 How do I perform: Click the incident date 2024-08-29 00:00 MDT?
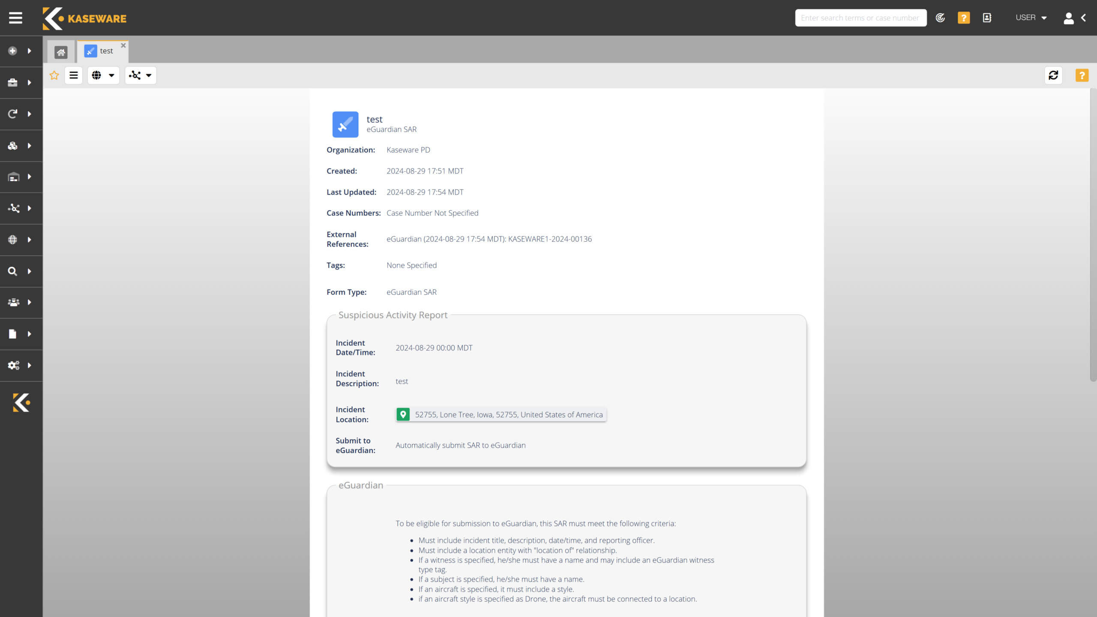point(434,348)
